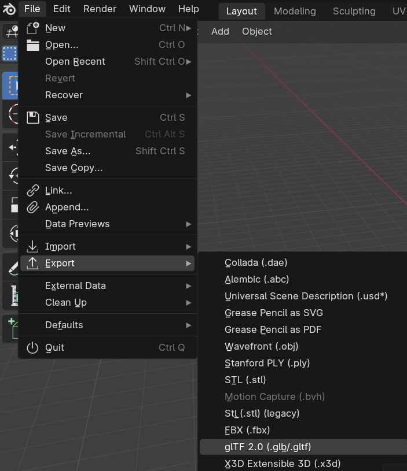This screenshot has height=471, width=407.
Task: Export as Collada (.dae)
Action: (x=303, y=263)
